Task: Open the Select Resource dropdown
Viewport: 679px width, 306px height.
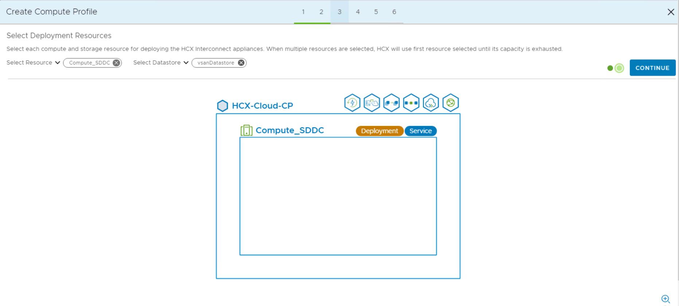Action: pyautogui.click(x=33, y=63)
